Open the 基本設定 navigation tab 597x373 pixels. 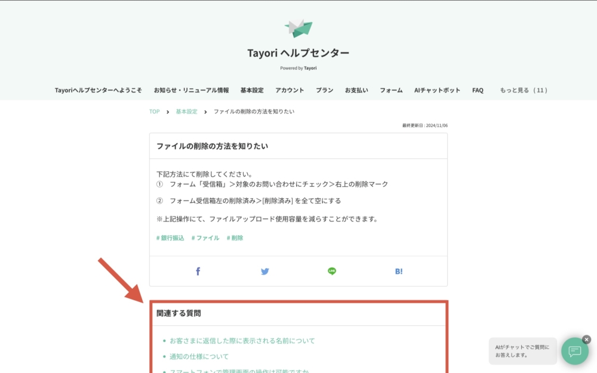(252, 90)
